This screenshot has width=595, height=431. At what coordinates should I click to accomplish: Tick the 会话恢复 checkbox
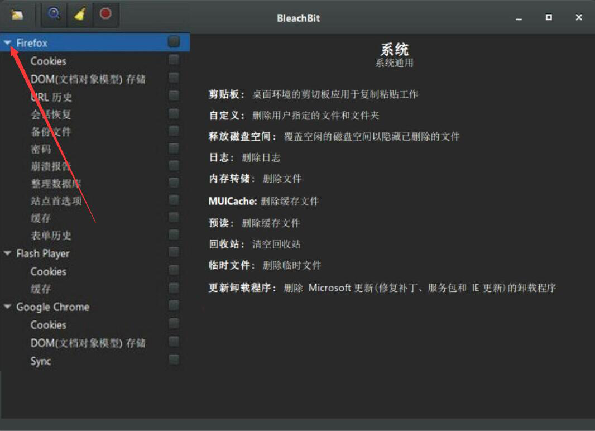(x=174, y=113)
